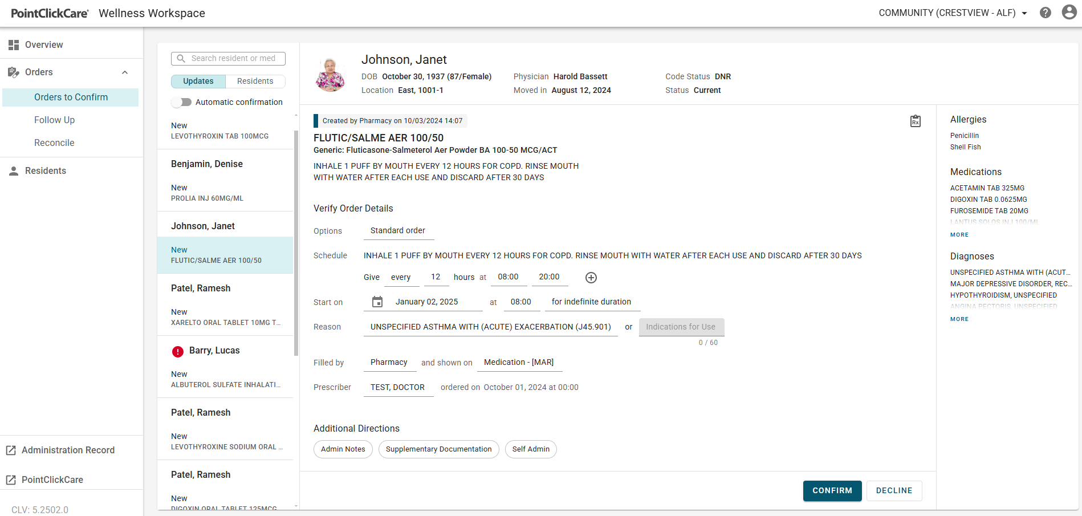The height and width of the screenshot is (516, 1082).
Task: Open the Overview section icon
Action: [13, 44]
